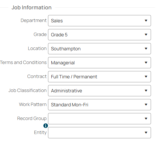Click the empty Record Group dropdown
This screenshot has width=158, height=143.
[99, 119]
